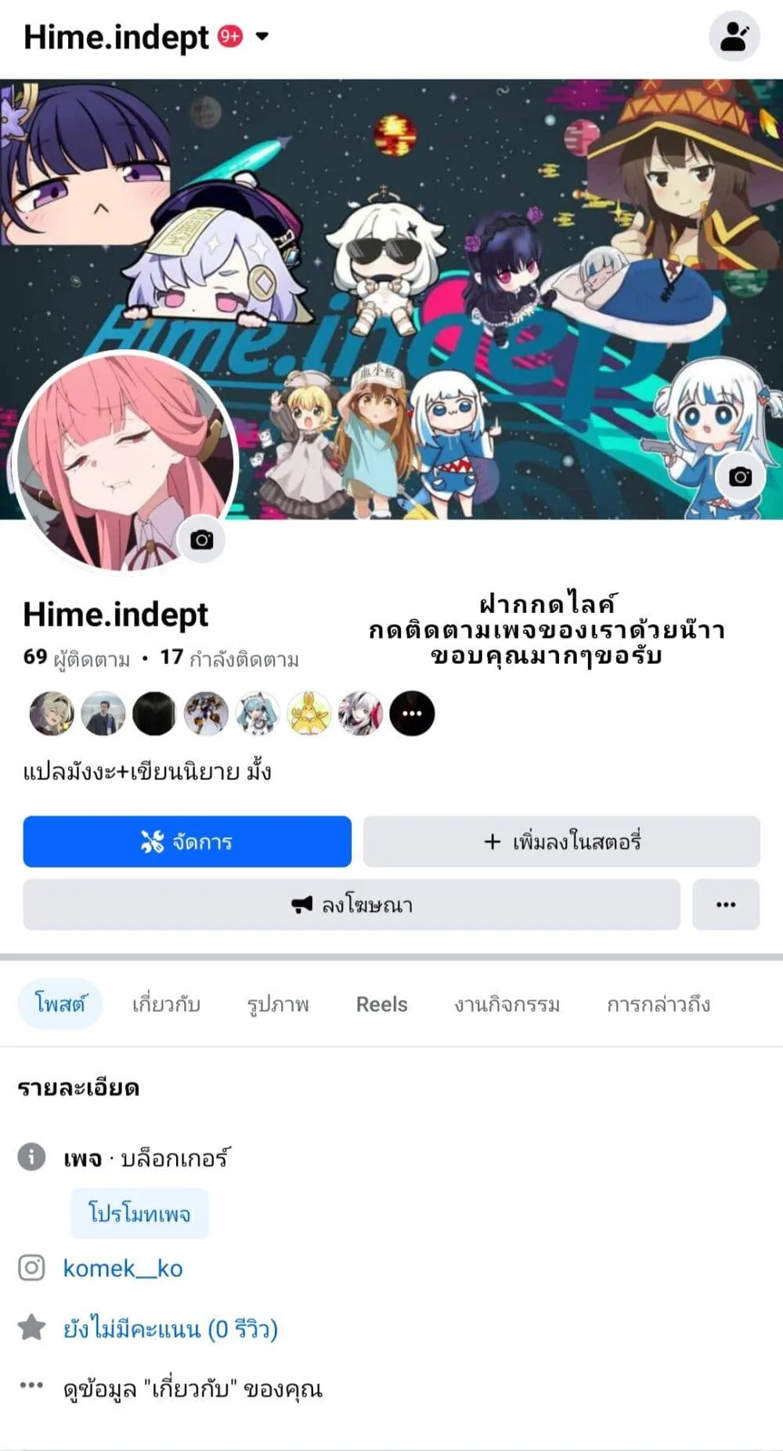Viewport: 783px width, 1451px height.
Task: Open the 9+ notifications badge
Action: point(230,36)
